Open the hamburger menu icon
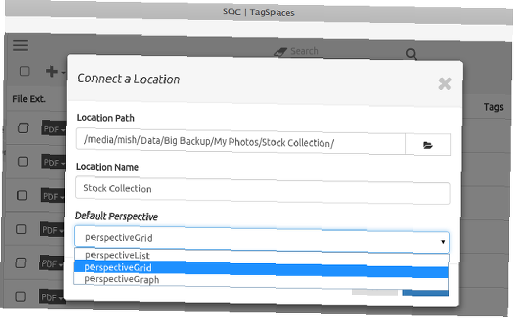Image resolution: width=514 pixels, height=318 pixels. pyautogui.click(x=21, y=45)
